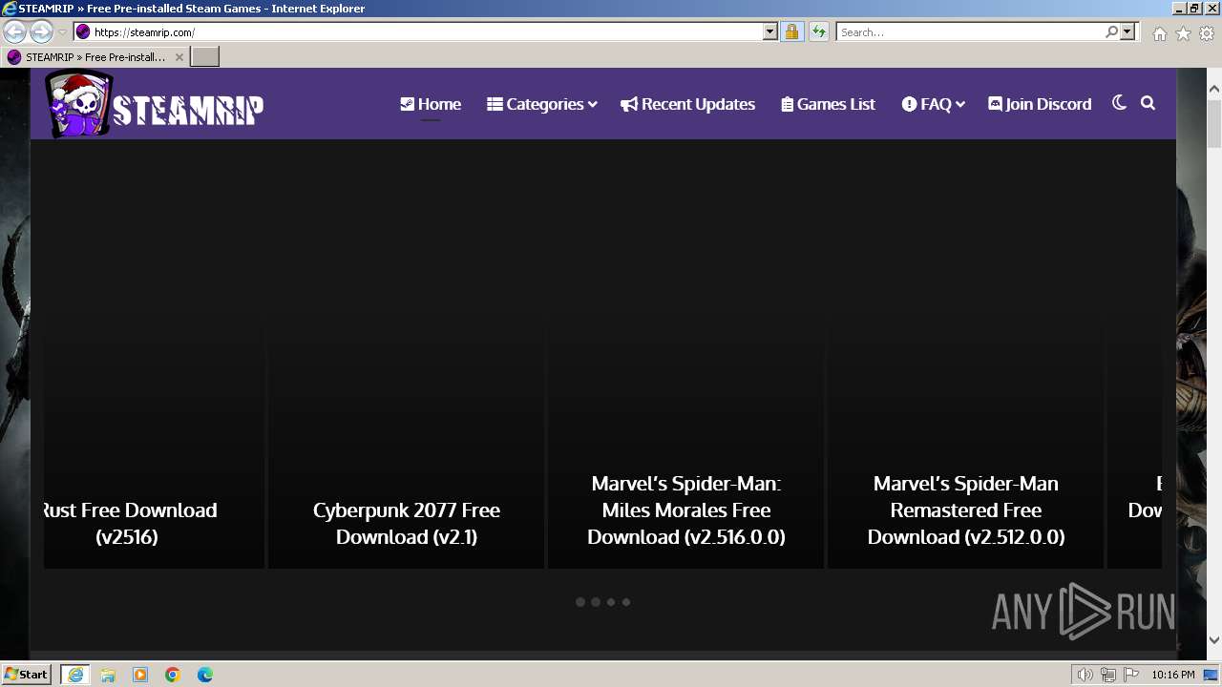This screenshot has height=687, width=1222.
Task: Go to the Home menu item
Action: (431, 104)
